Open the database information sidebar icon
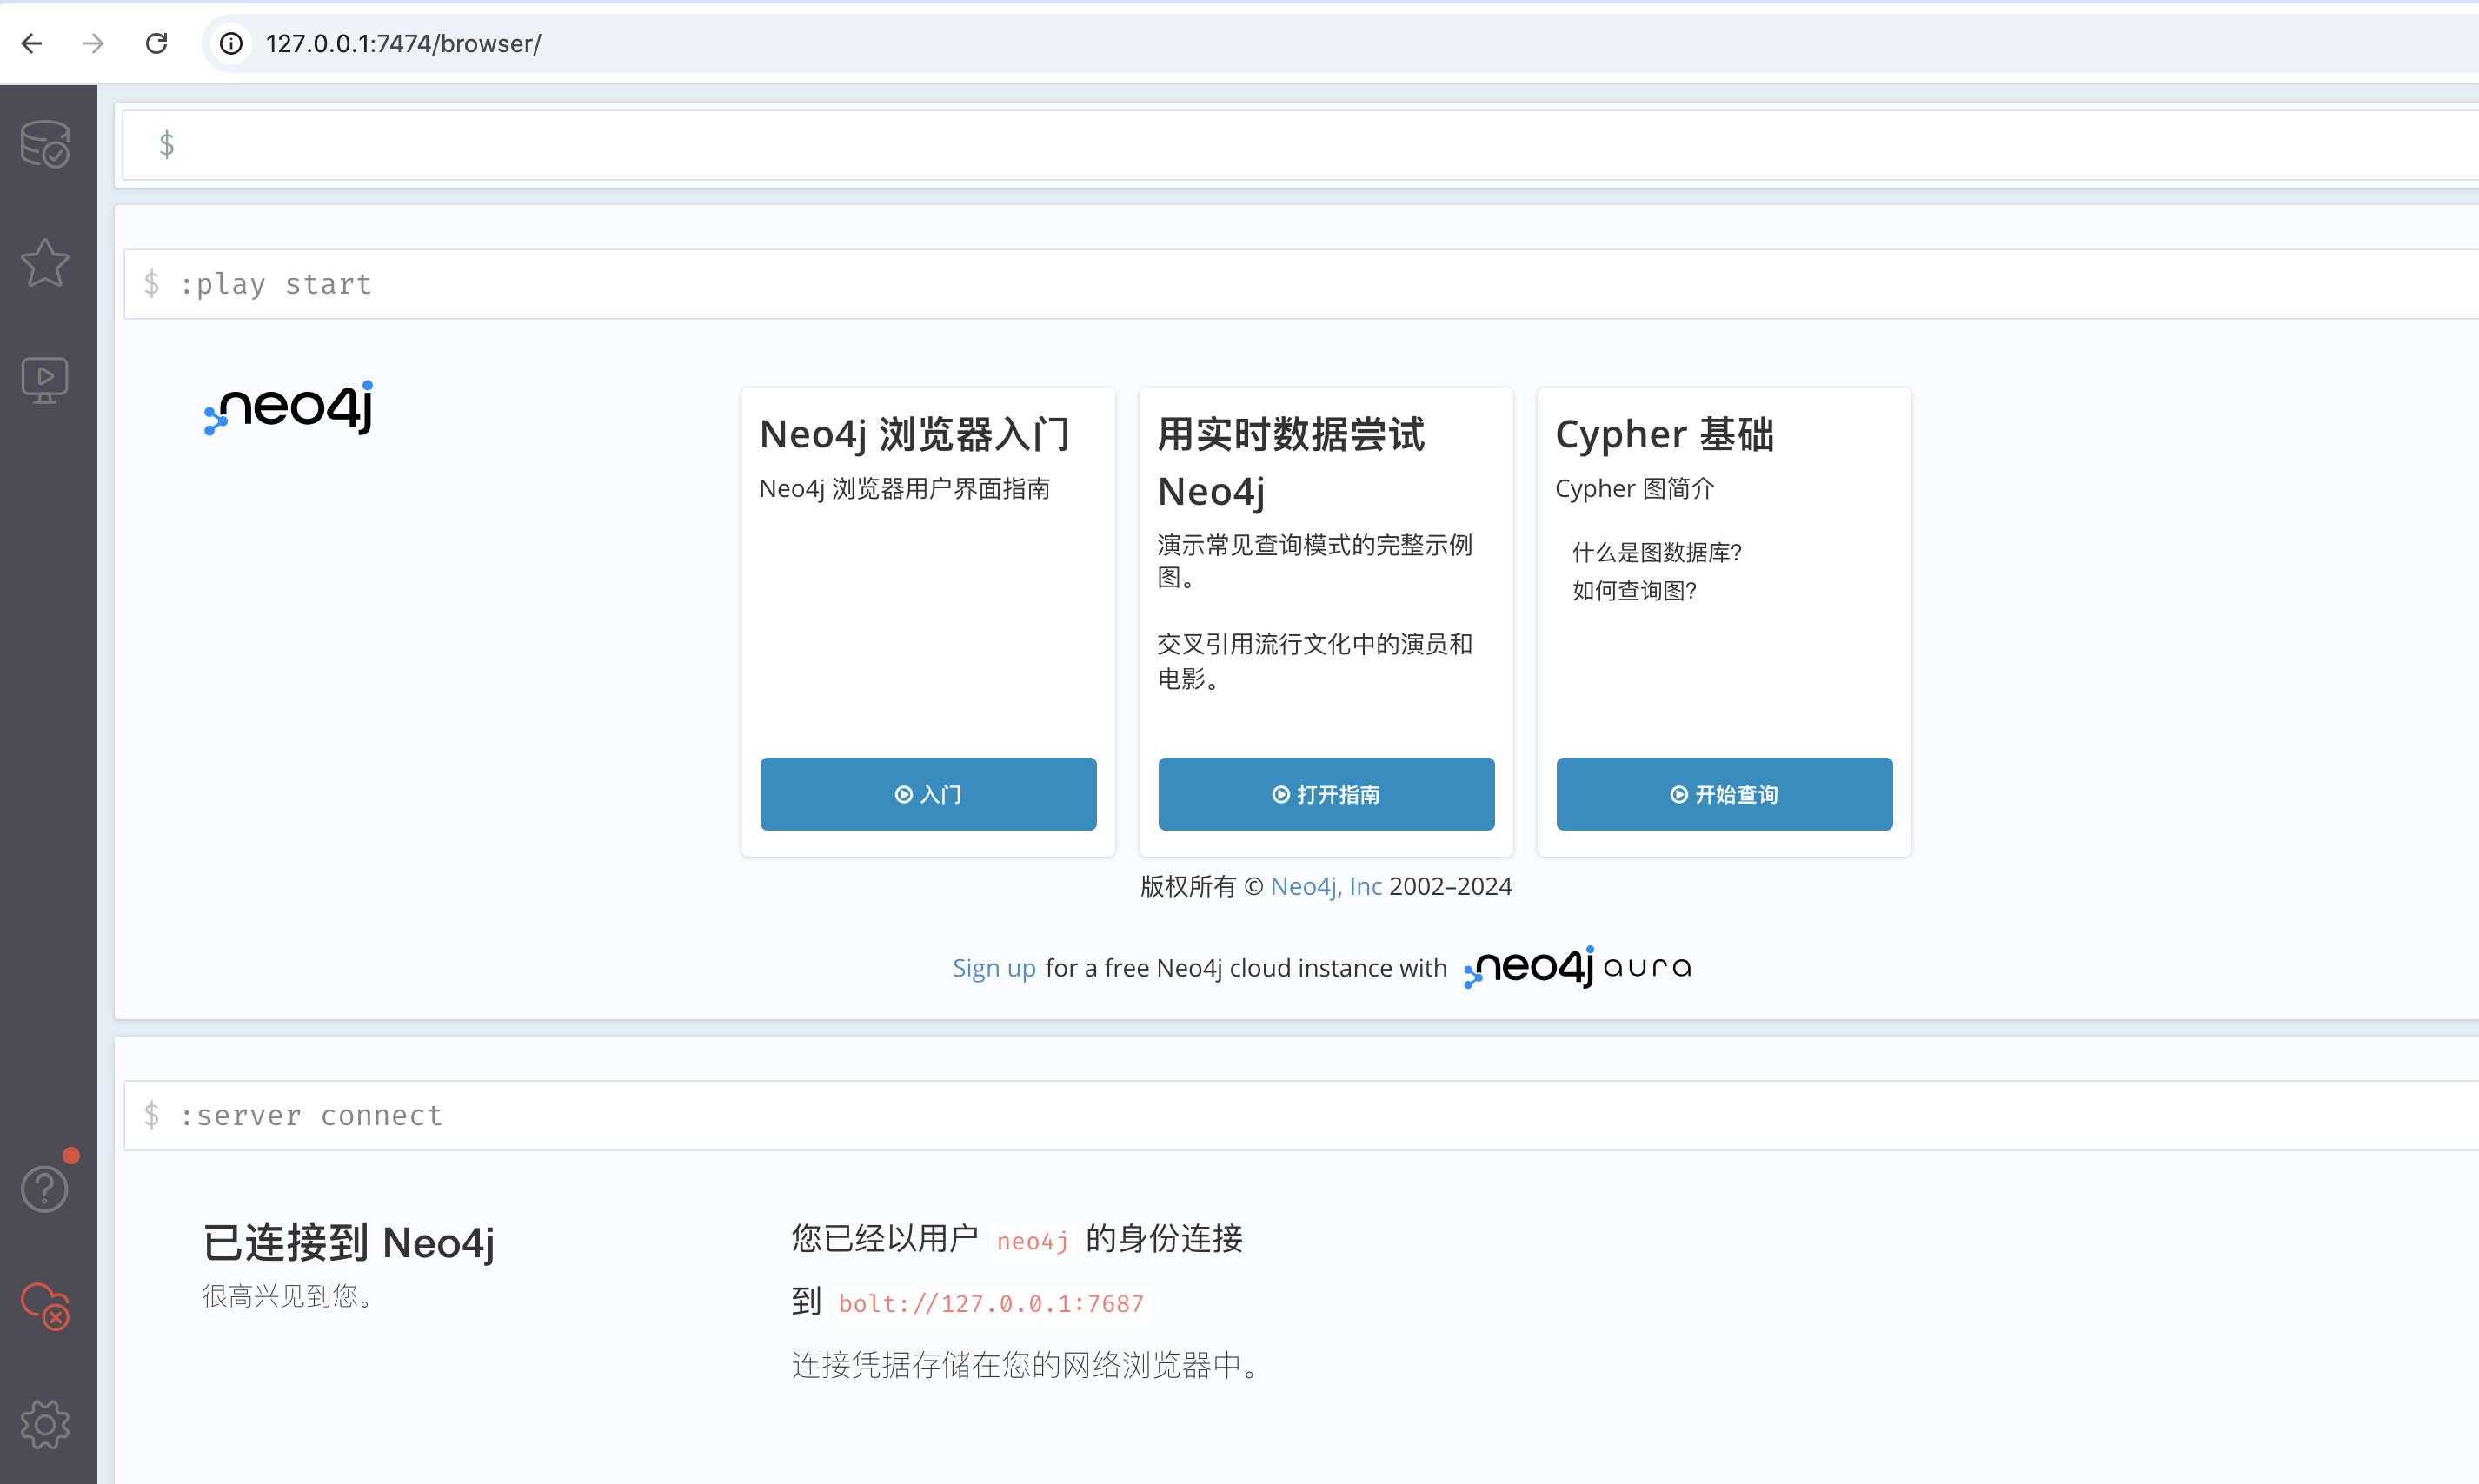The image size is (2479, 1484). pyautogui.click(x=45, y=144)
